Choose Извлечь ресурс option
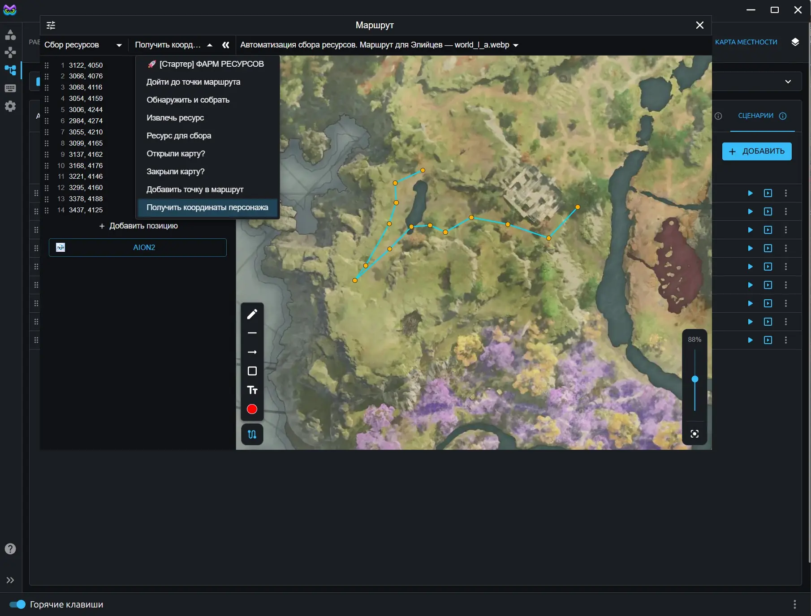811x616 pixels. pos(207,118)
